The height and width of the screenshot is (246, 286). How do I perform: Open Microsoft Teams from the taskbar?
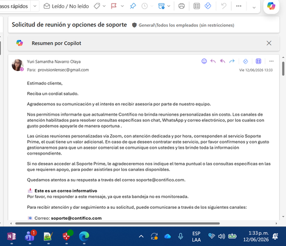(x=30, y=236)
